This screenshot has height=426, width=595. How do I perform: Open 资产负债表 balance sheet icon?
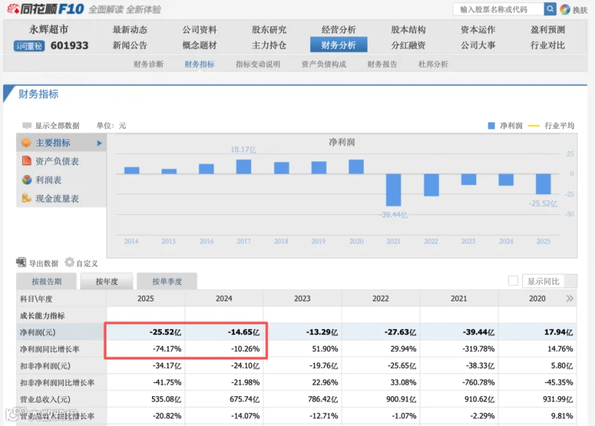pyautogui.click(x=26, y=160)
